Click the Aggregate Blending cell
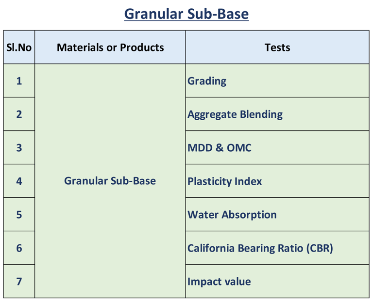 (277, 114)
